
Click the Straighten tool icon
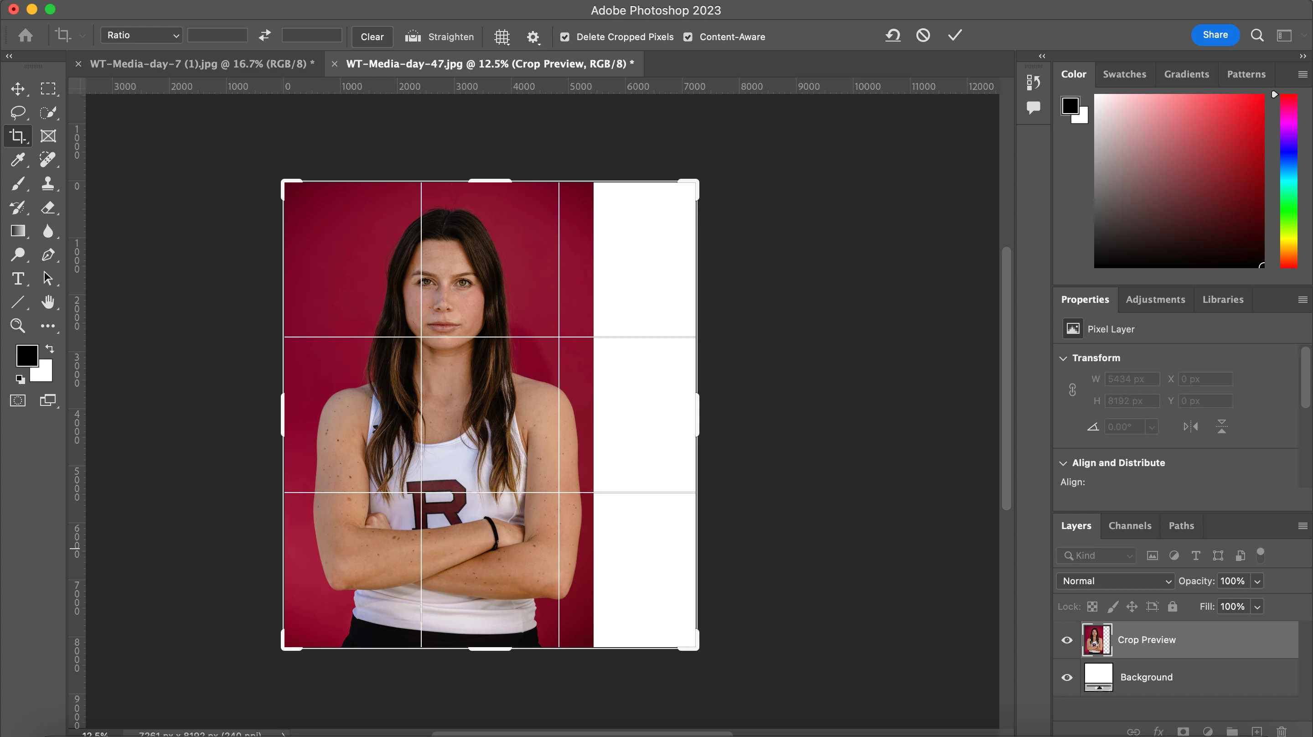(x=413, y=37)
